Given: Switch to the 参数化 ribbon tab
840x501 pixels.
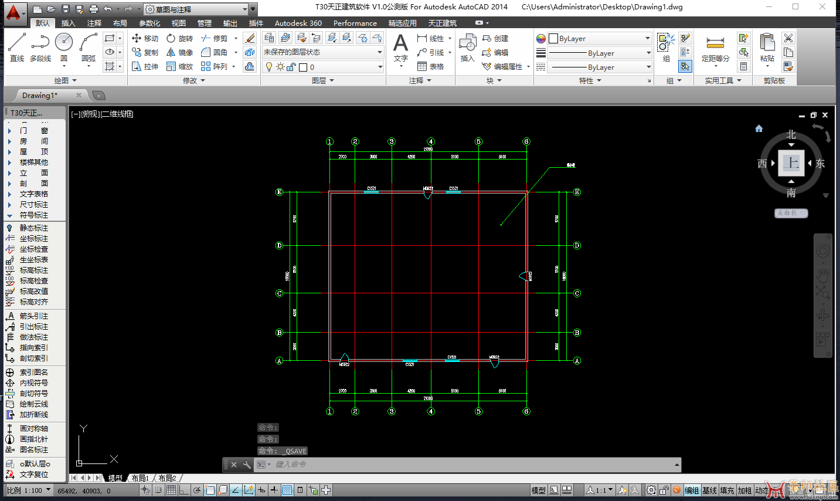Looking at the screenshot, I should click(x=149, y=23).
